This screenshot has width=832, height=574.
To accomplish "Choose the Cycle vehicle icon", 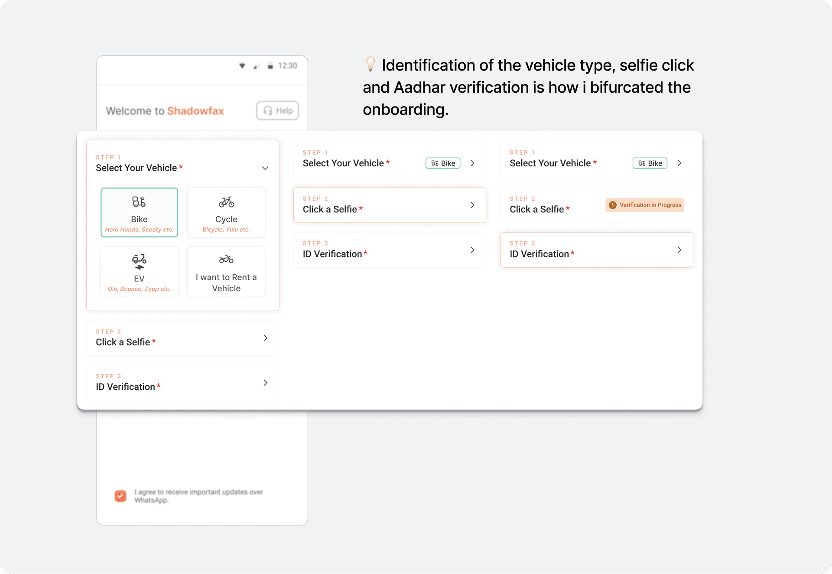I will (x=226, y=202).
